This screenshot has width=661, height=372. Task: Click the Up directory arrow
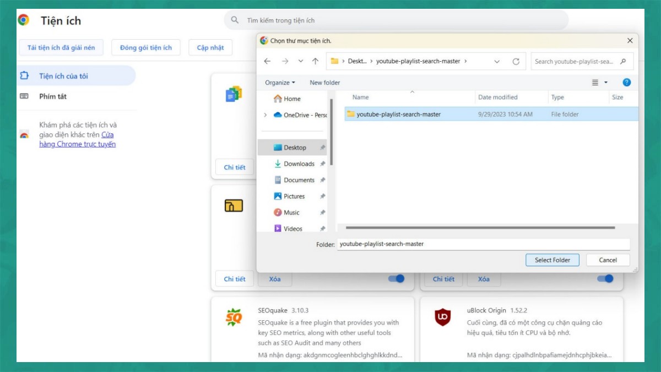click(x=315, y=61)
